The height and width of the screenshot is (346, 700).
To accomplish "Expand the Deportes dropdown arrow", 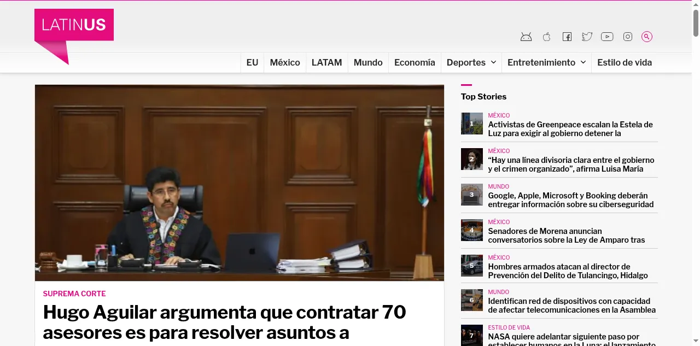I will [x=493, y=62].
